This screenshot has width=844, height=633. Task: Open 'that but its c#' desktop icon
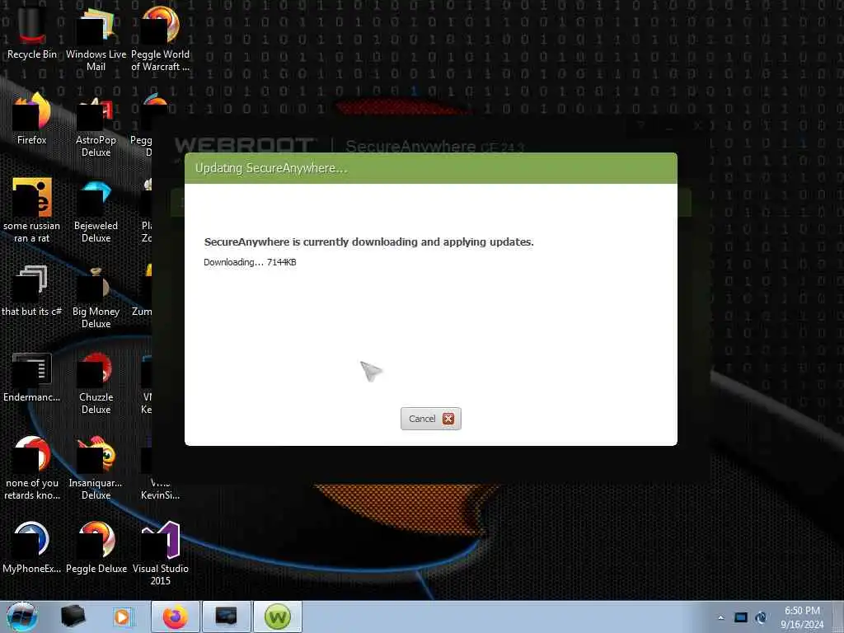tap(32, 290)
